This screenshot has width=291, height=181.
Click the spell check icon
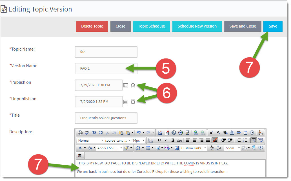pyautogui.click(x=86, y=133)
